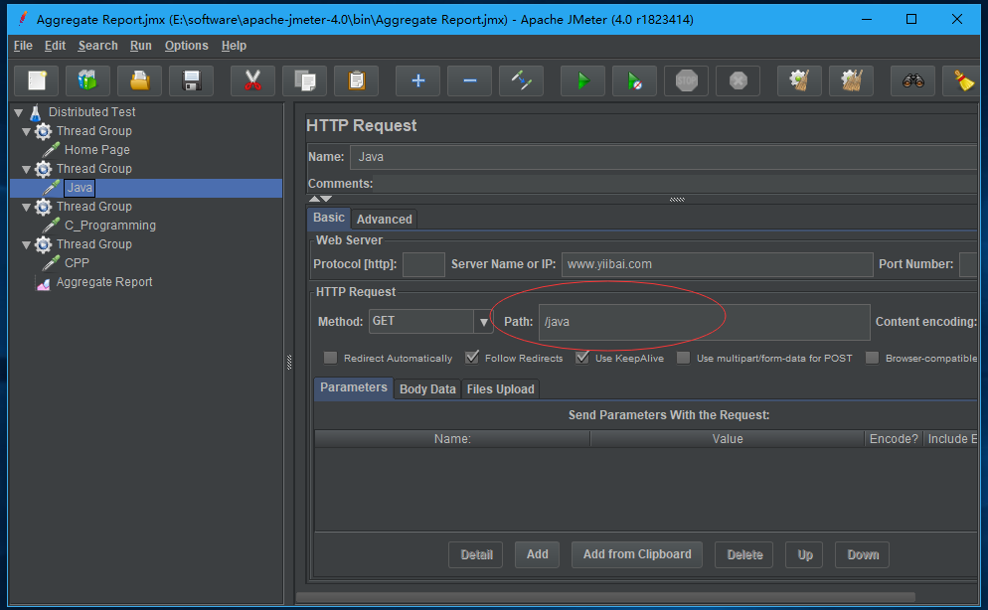
Task: Enable Redirect Automatically checkbox
Action: [330, 358]
